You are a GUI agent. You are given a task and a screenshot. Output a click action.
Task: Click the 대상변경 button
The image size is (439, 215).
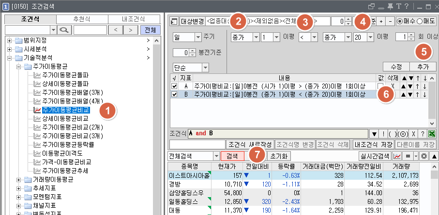pos(192,22)
